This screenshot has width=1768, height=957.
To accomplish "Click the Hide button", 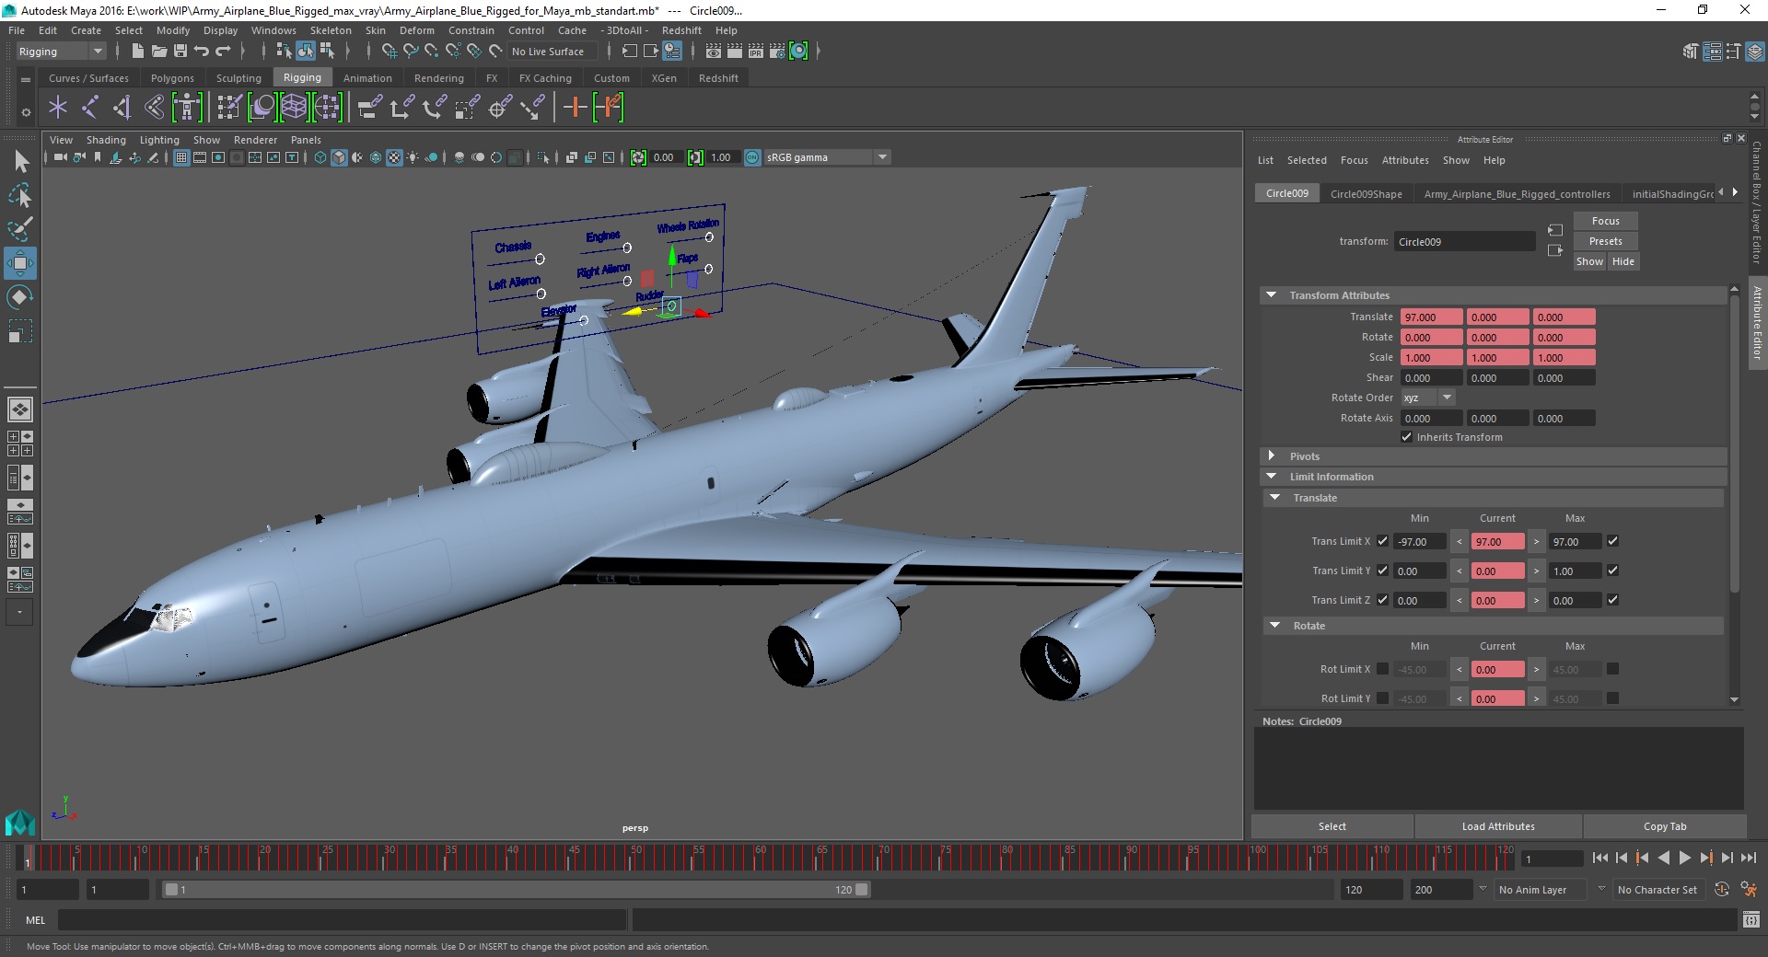I will pyautogui.click(x=1623, y=261).
